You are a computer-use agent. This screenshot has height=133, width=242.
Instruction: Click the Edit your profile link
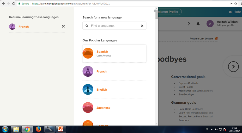click(x=226, y=25)
